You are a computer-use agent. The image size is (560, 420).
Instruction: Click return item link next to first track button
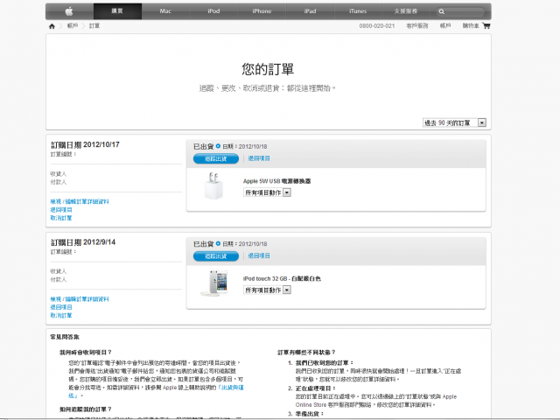tap(259, 158)
